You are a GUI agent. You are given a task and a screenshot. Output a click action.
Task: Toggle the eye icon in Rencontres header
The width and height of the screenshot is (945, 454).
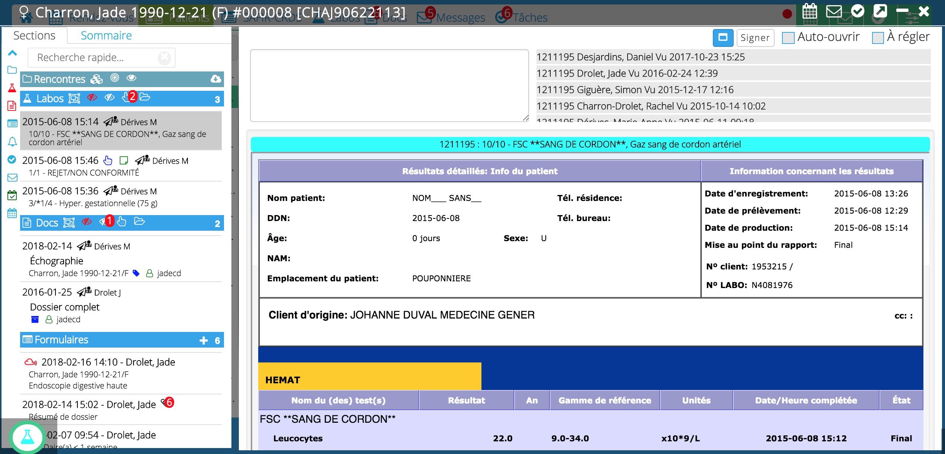click(x=131, y=78)
